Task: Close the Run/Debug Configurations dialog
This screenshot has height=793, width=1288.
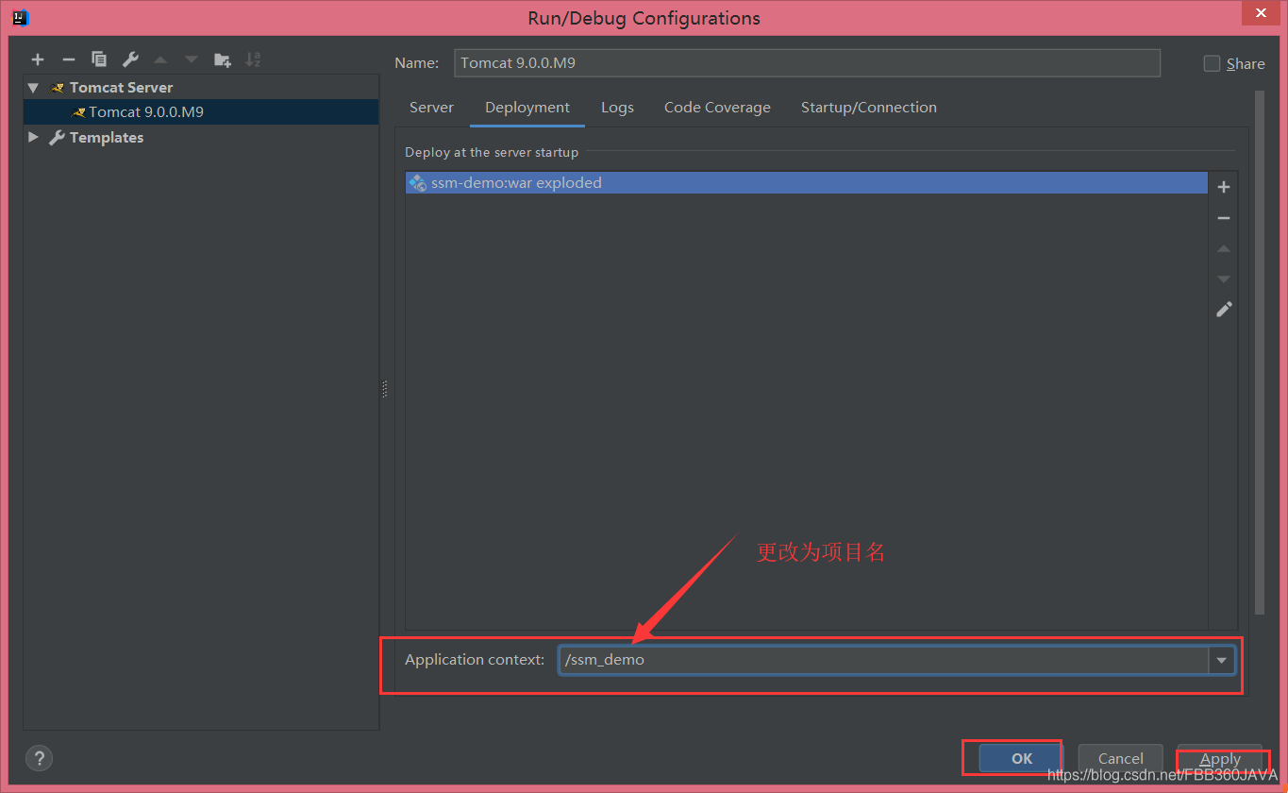Action: [1259, 13]
